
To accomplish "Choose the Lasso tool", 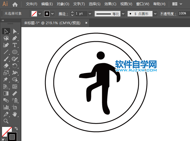I will pyautogui.click(x=6, y=38).
